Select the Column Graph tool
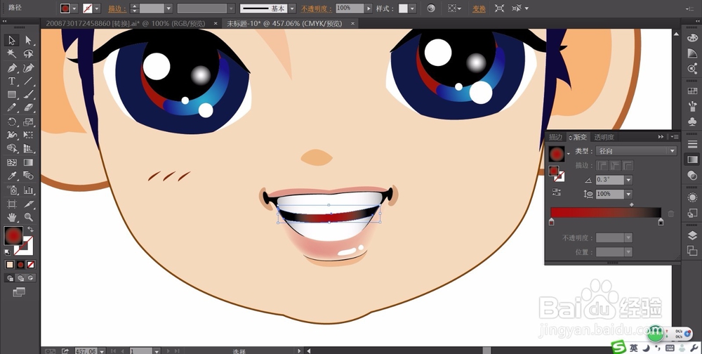 coord(28,190)
